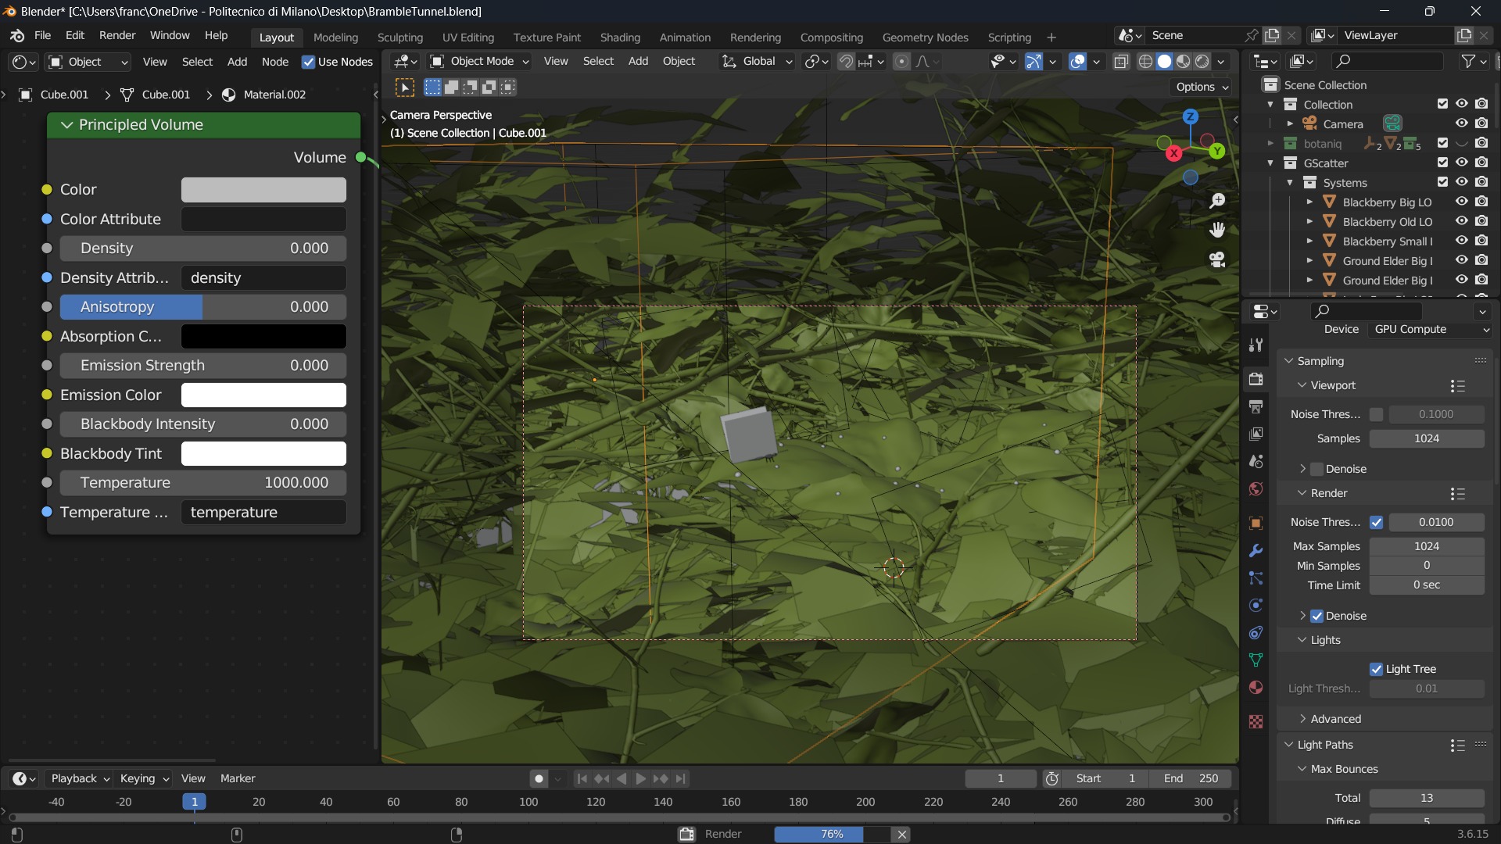
Task: Switch to material preview shading
Action: click(1183, 61)
